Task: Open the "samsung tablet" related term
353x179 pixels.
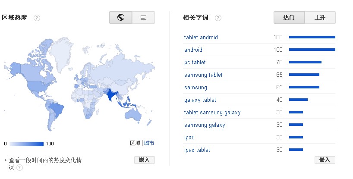Action: [x=203, y=75]
